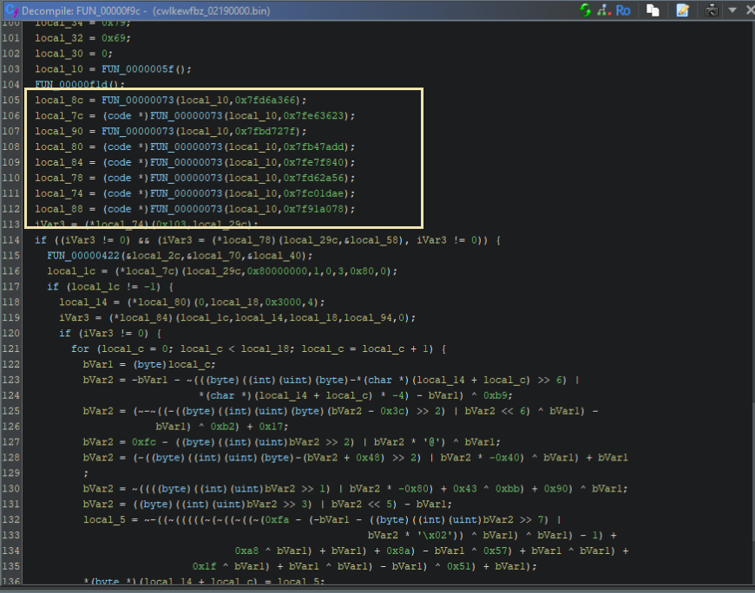
Task: Click the Decompile panel icon in the title
Action: [x=11, y=10]
